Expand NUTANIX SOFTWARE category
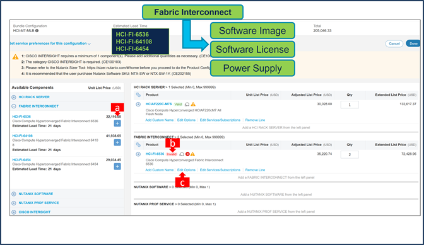Image resolution: width=424 pixels, height=245 pixels. tap(14, 194)
